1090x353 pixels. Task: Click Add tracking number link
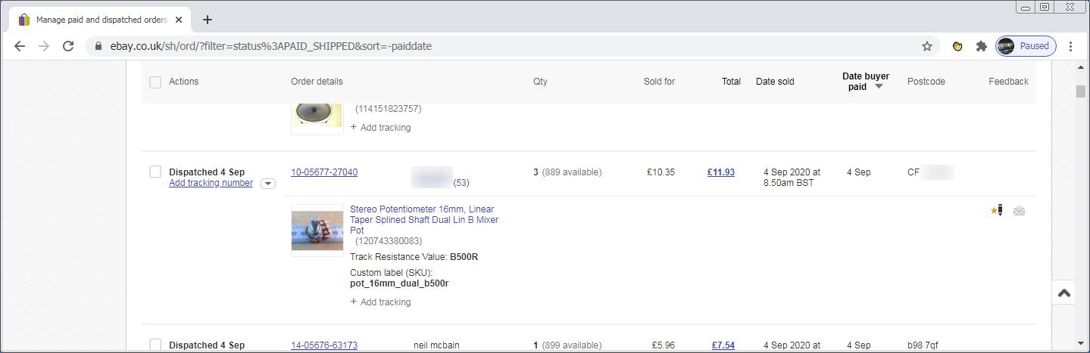(211, 183)
